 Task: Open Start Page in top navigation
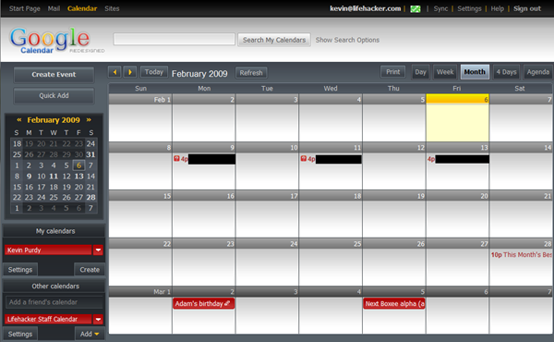tap(24, 8)
